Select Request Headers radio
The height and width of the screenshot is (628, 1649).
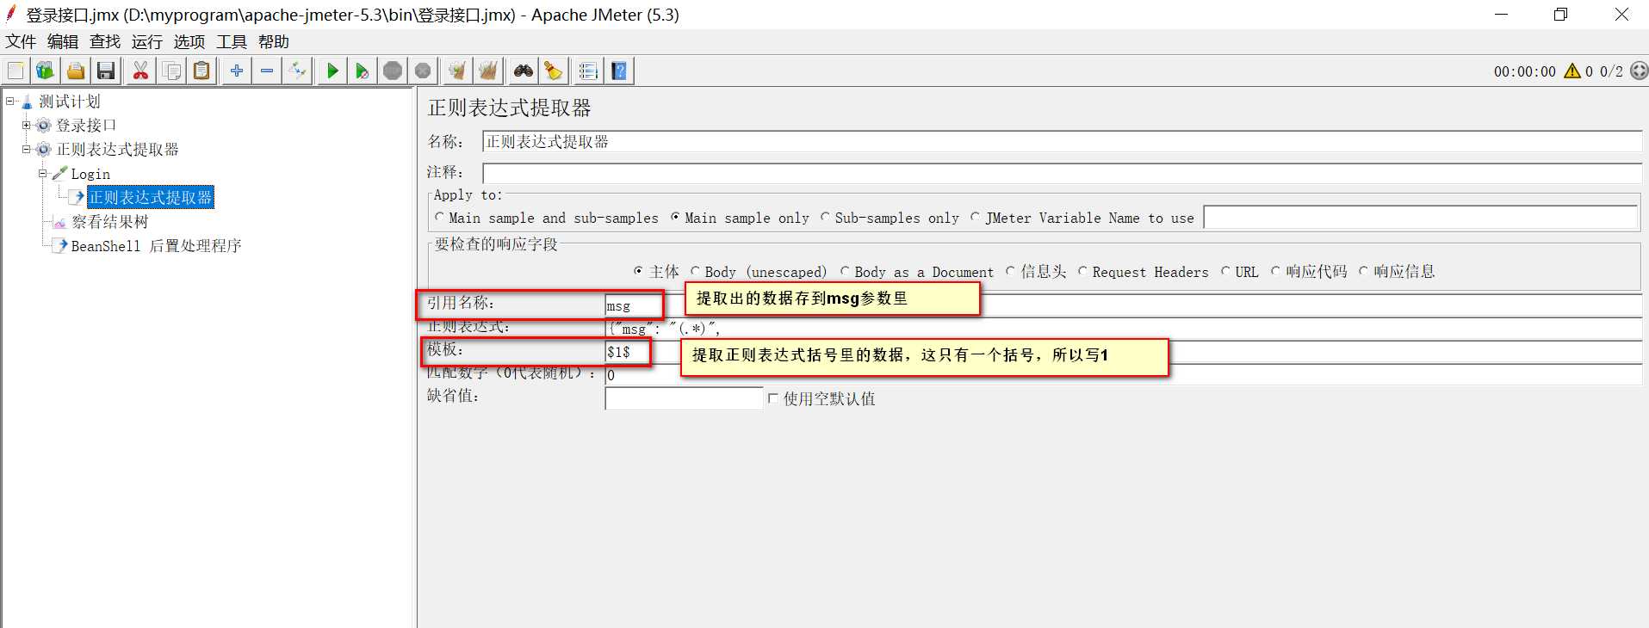tap(1083, 271)
